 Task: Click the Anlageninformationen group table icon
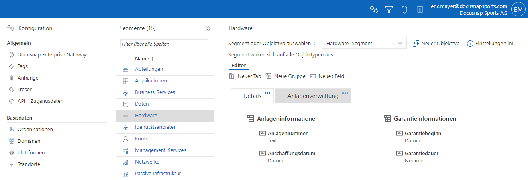tap(250, 119)
